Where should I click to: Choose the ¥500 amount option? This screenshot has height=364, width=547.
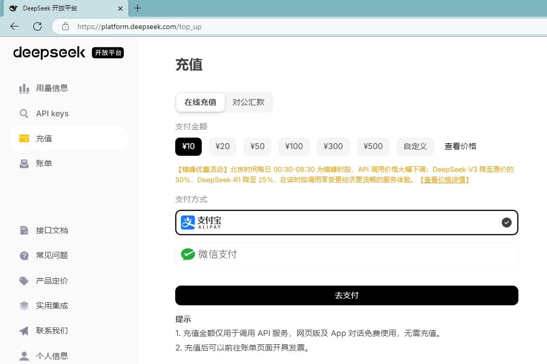point(373,146)
